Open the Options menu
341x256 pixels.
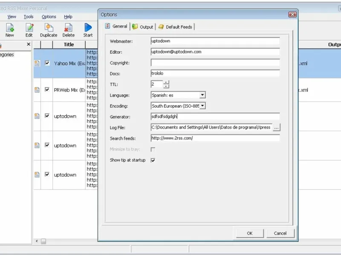[x=49, y=17]
